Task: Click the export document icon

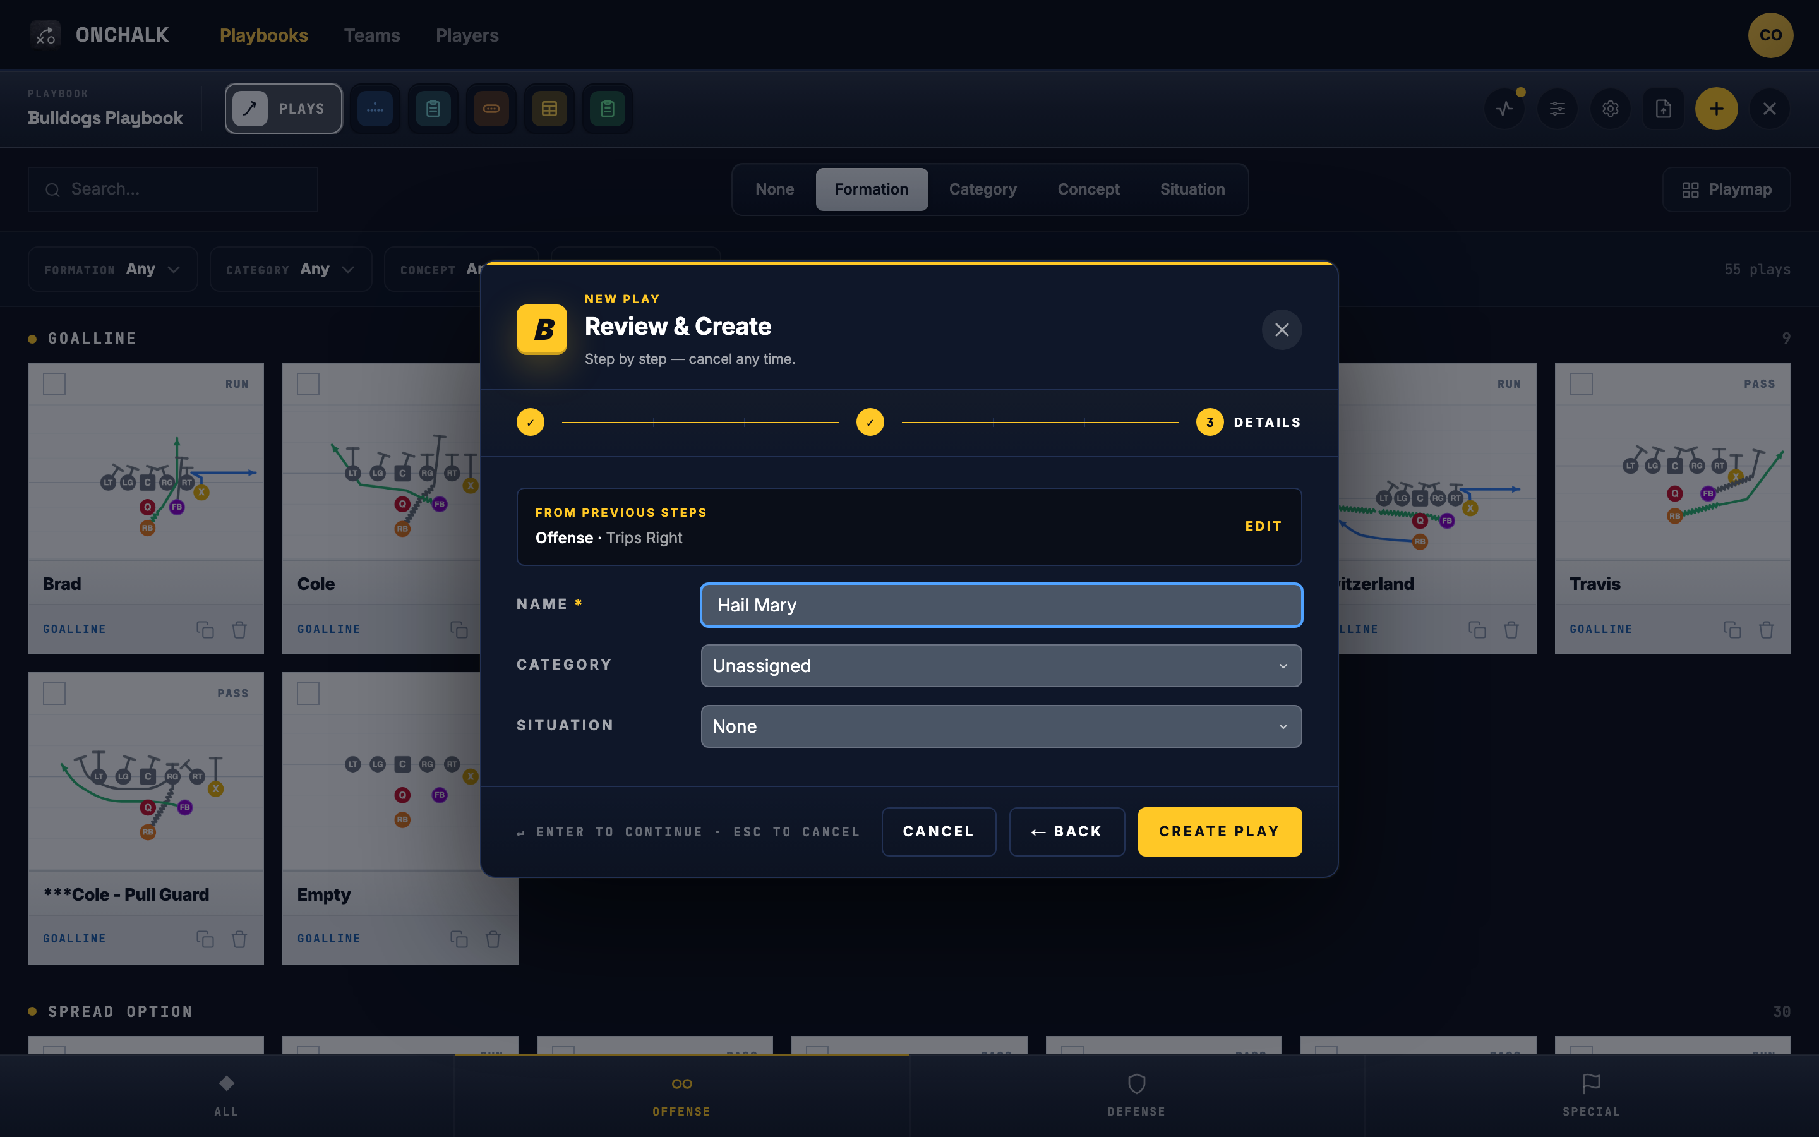Action: tap(1664, 109)
